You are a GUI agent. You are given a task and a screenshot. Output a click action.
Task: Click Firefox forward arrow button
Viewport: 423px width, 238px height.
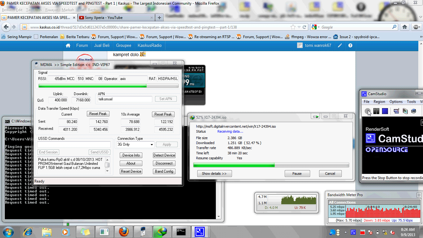click(x=14, y=27)
